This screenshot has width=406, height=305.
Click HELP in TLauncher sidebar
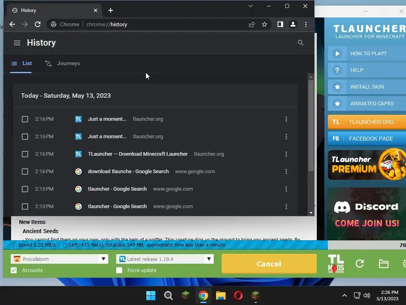click(x=367, y=70)
